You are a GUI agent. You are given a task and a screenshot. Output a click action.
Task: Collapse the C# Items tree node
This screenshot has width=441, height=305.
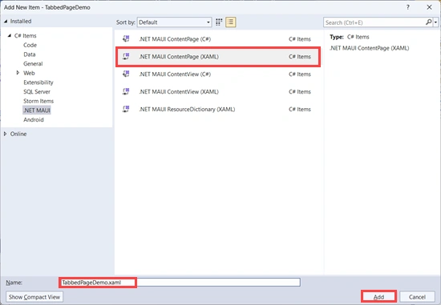pos(10,35)
